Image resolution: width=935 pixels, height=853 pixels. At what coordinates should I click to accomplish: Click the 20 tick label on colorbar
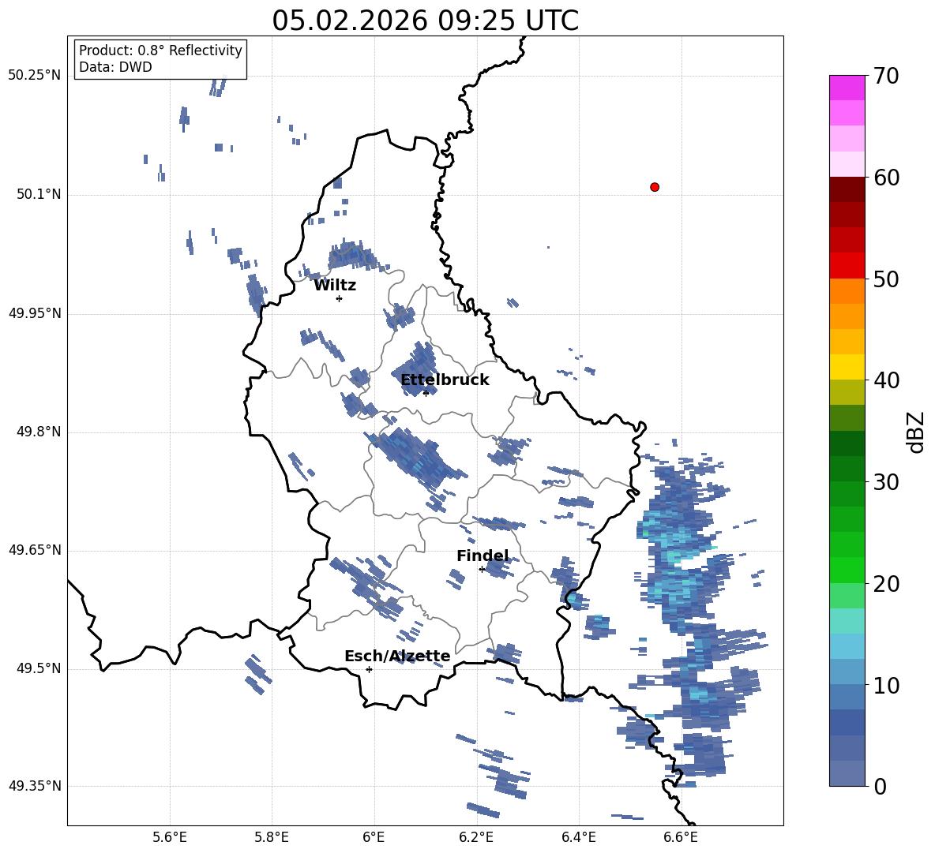[885, 584]
